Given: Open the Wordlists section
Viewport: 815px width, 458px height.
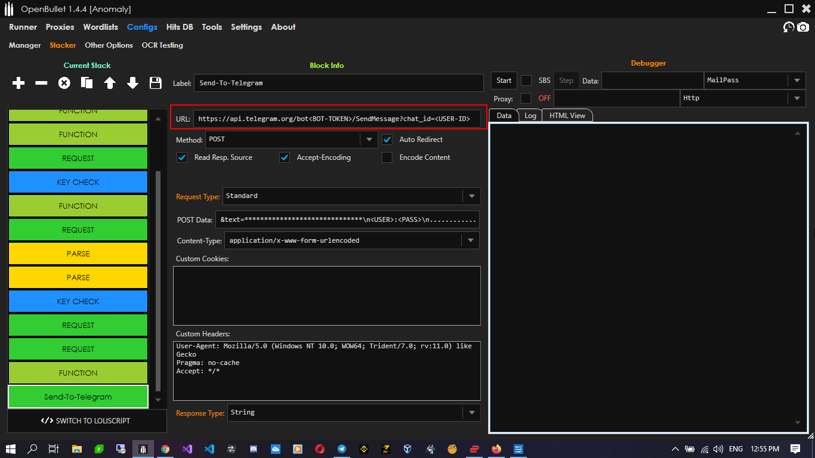Looking at the screenshot, I should pyautogui.click(x=101, y=27).
